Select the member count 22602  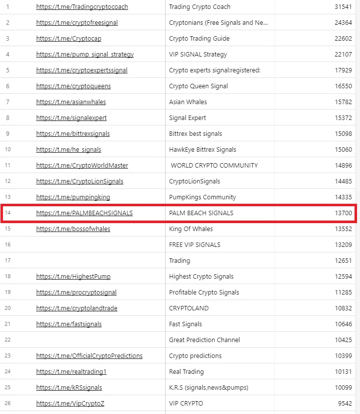[343, 39]
